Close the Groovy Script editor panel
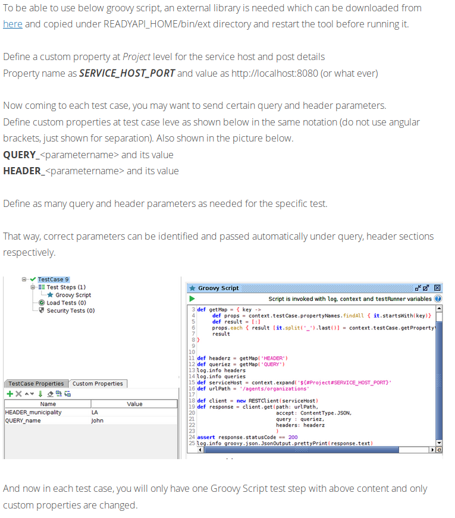455x518 pixels. click(437, 288)
